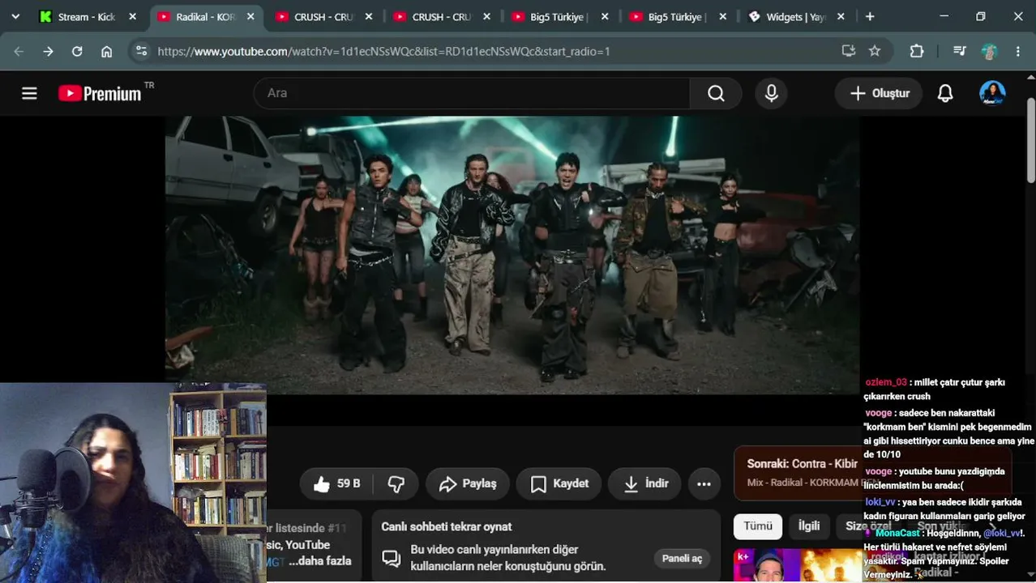The height and width of the screenshot is (583, 1036).
Task: Like the video with 59 B likes
Action: (x=337, y=483)
